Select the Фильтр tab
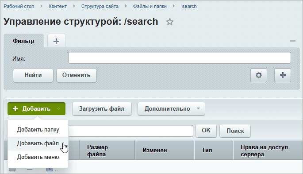 [23, 41]
